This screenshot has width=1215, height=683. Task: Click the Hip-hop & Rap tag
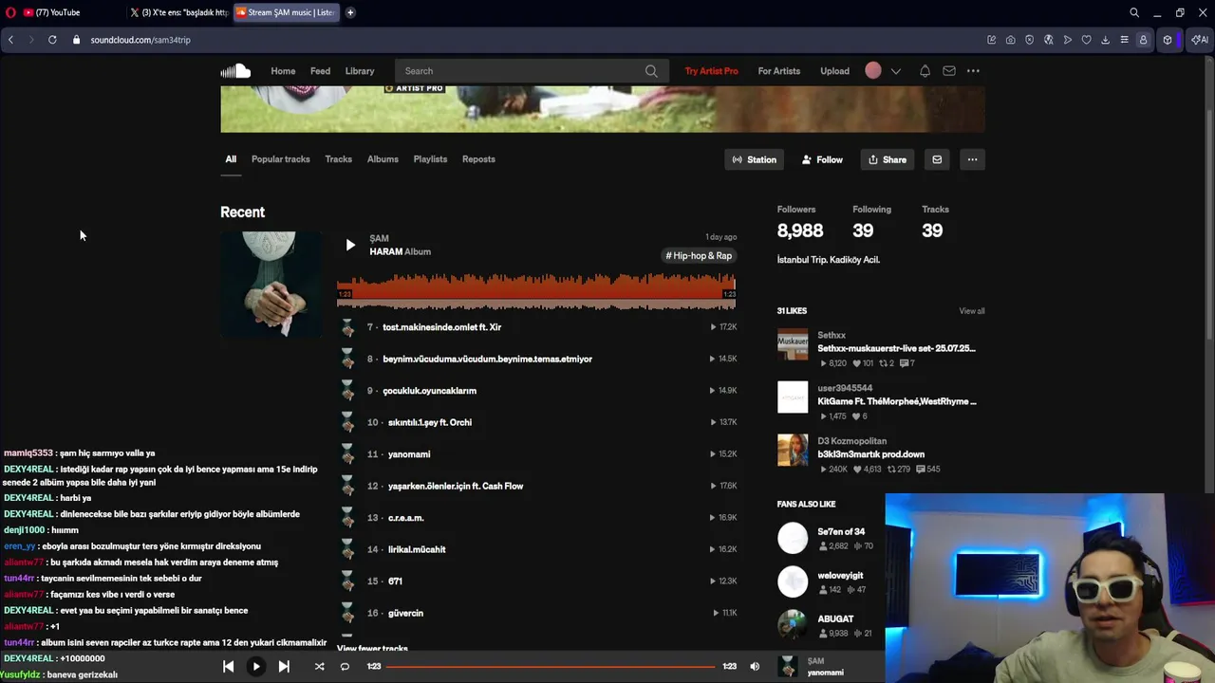pos(699,256)
